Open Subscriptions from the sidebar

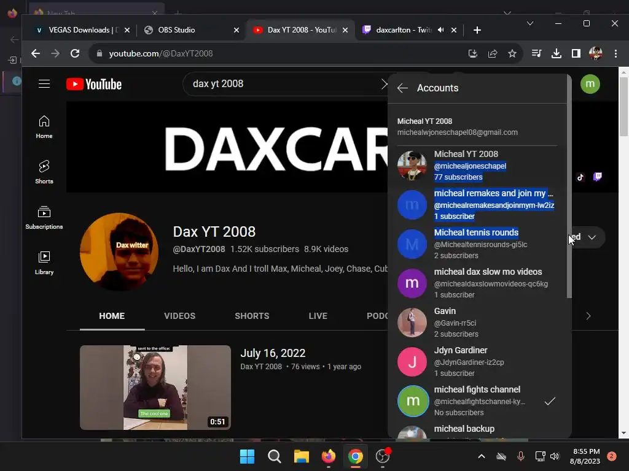pos(44,218)
